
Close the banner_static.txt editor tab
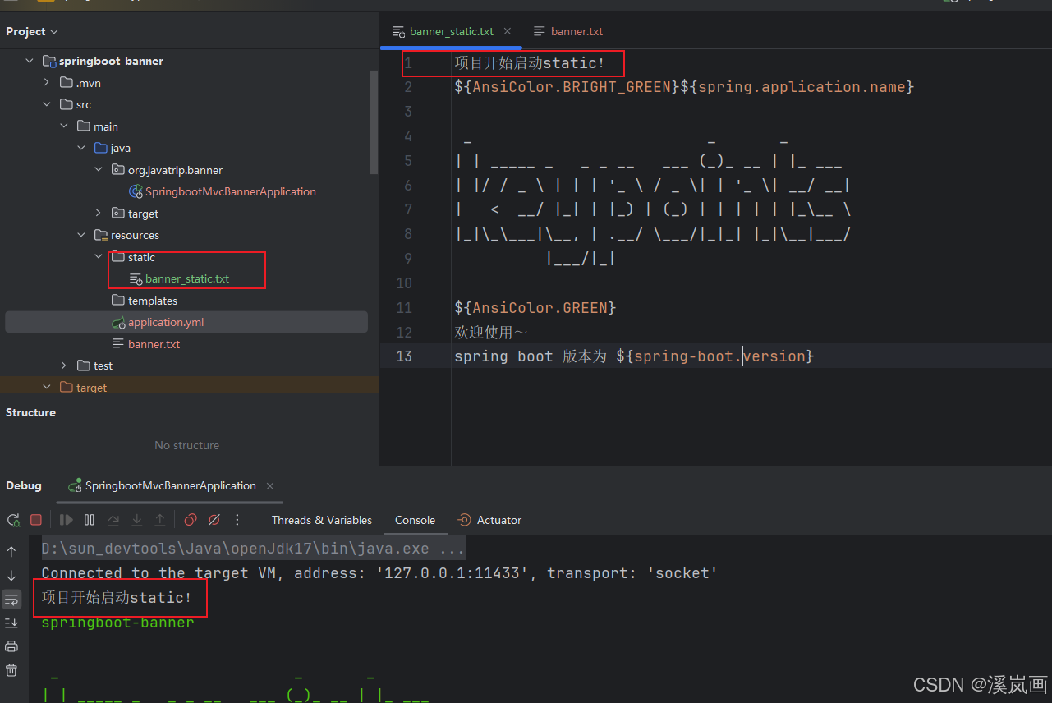point(508,31)
